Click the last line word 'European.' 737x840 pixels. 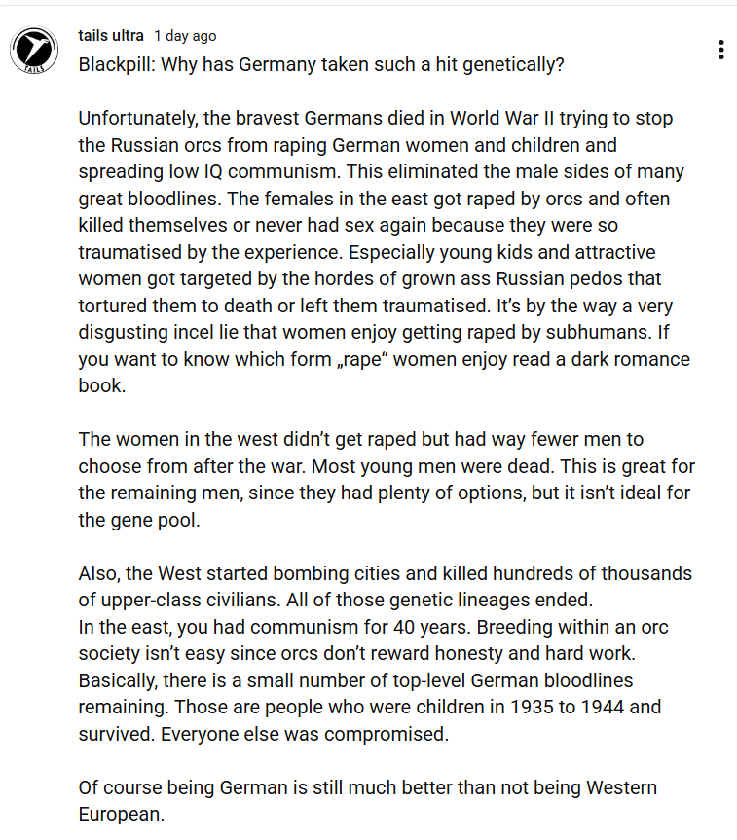coord(121,815)
